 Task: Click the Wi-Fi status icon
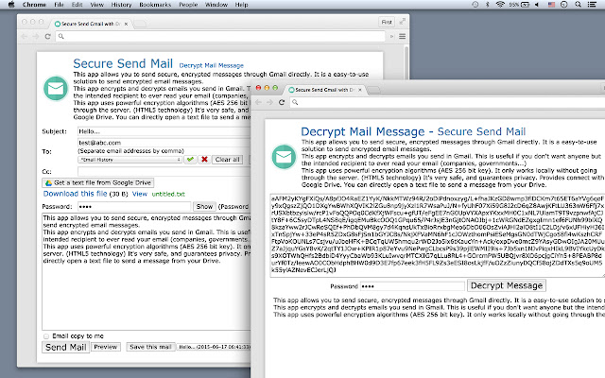pyautogui.click(x=500, y=5)
